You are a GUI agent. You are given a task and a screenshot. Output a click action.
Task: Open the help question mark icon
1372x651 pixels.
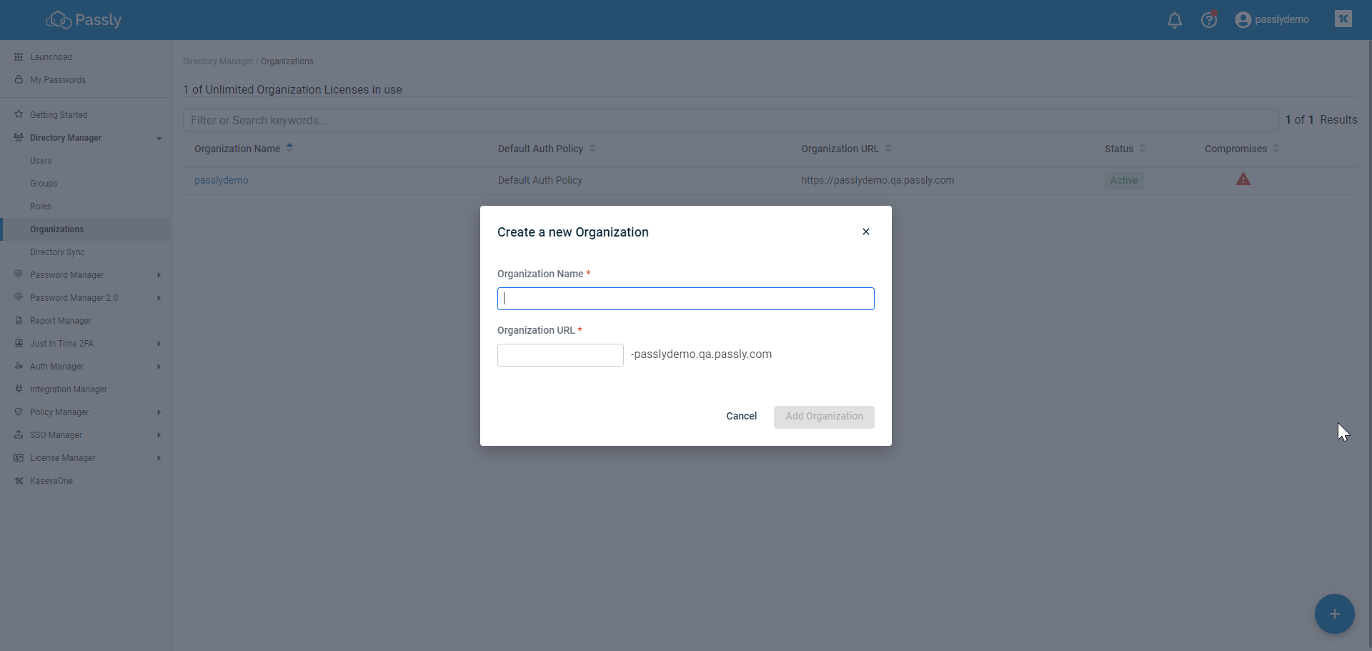coord(1209,19)
